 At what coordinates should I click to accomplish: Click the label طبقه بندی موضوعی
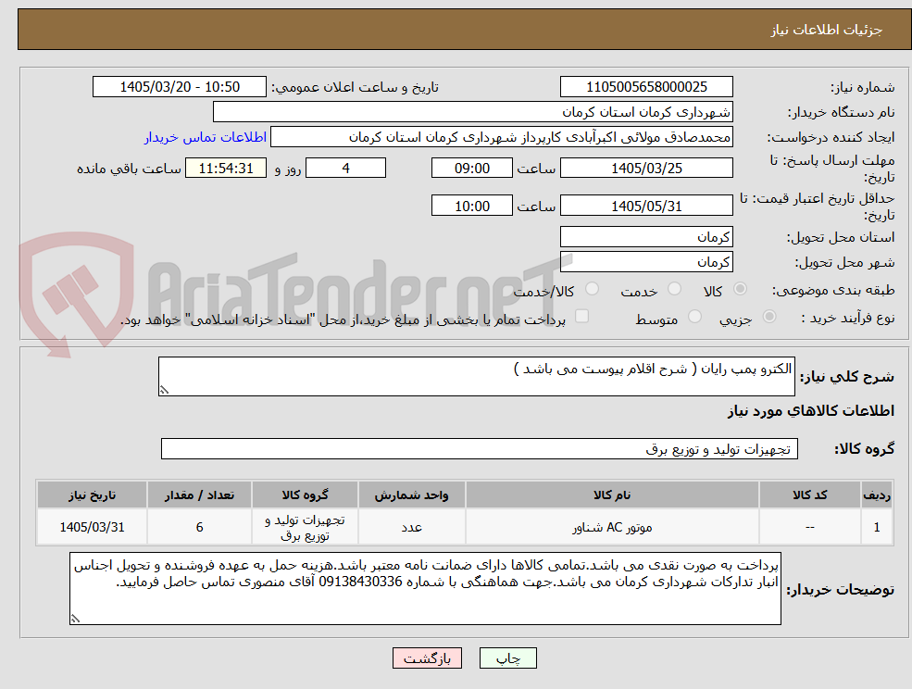tap(833, 290)
